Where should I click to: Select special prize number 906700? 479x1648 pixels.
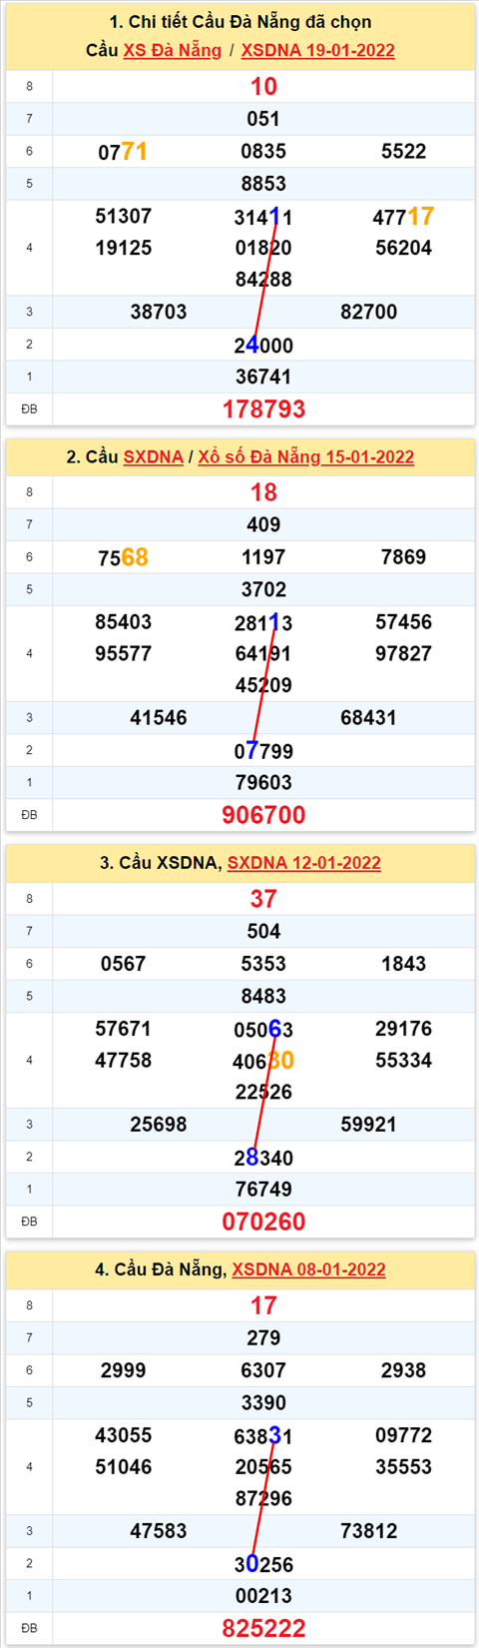[263, 814]
